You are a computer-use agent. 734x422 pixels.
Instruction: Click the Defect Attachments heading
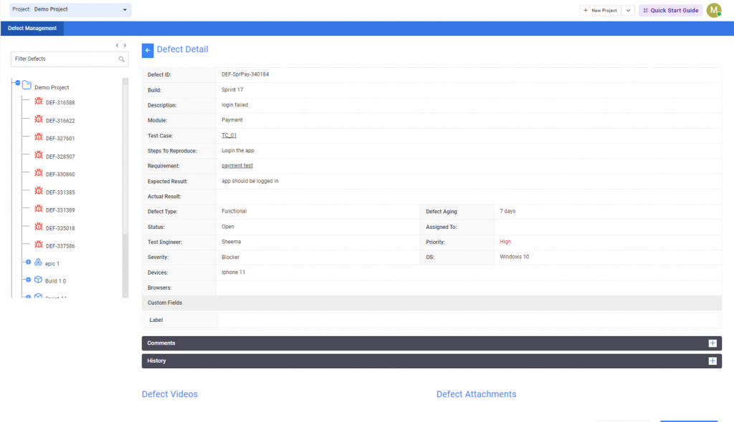coord(476,394)
